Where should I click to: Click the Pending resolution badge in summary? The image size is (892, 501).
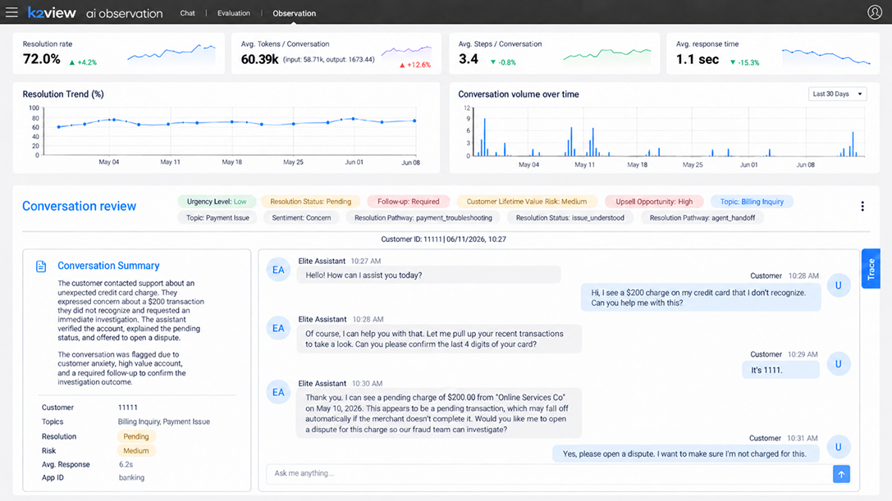[136, 437]
